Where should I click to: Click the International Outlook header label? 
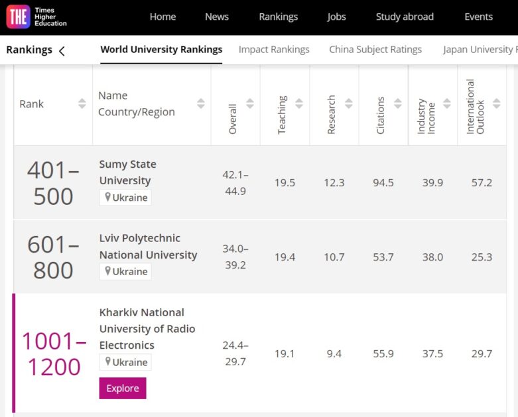(476, 107)
